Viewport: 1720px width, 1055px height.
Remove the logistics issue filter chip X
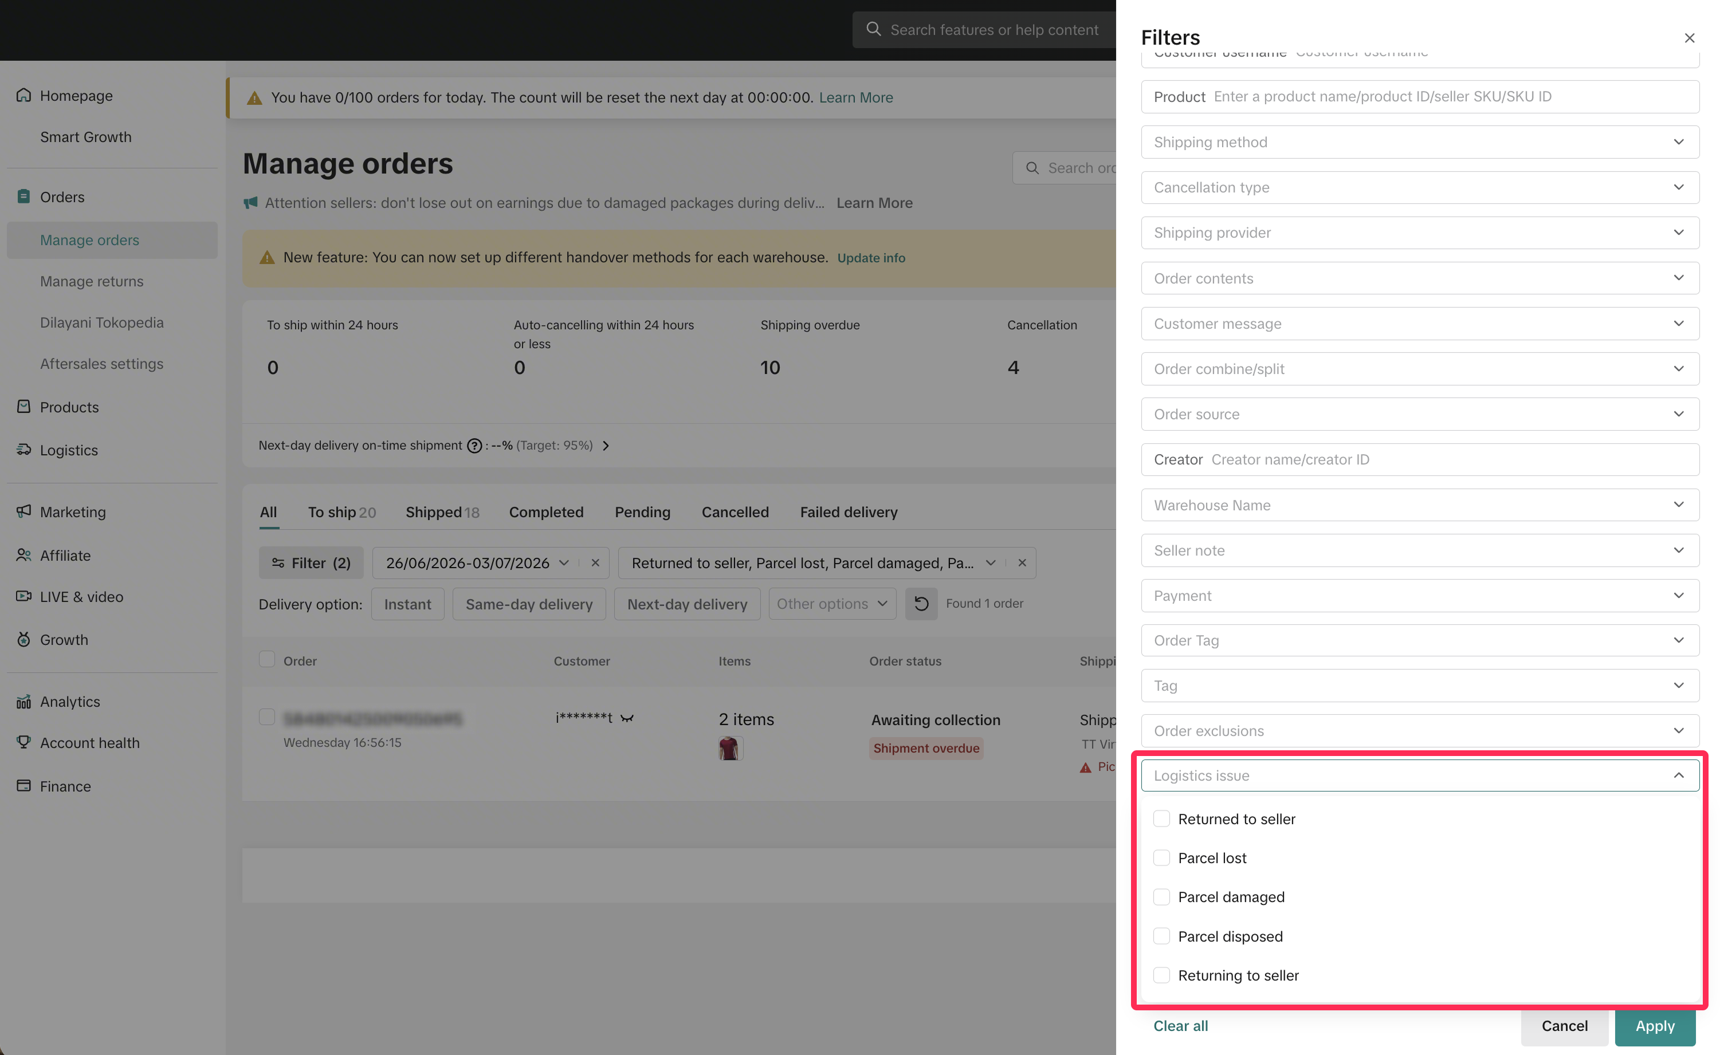[1022, 562]
